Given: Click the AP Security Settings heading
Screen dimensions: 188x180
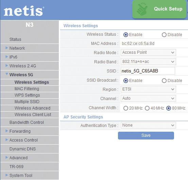Looking at the screenshot, I should (83, 117).
